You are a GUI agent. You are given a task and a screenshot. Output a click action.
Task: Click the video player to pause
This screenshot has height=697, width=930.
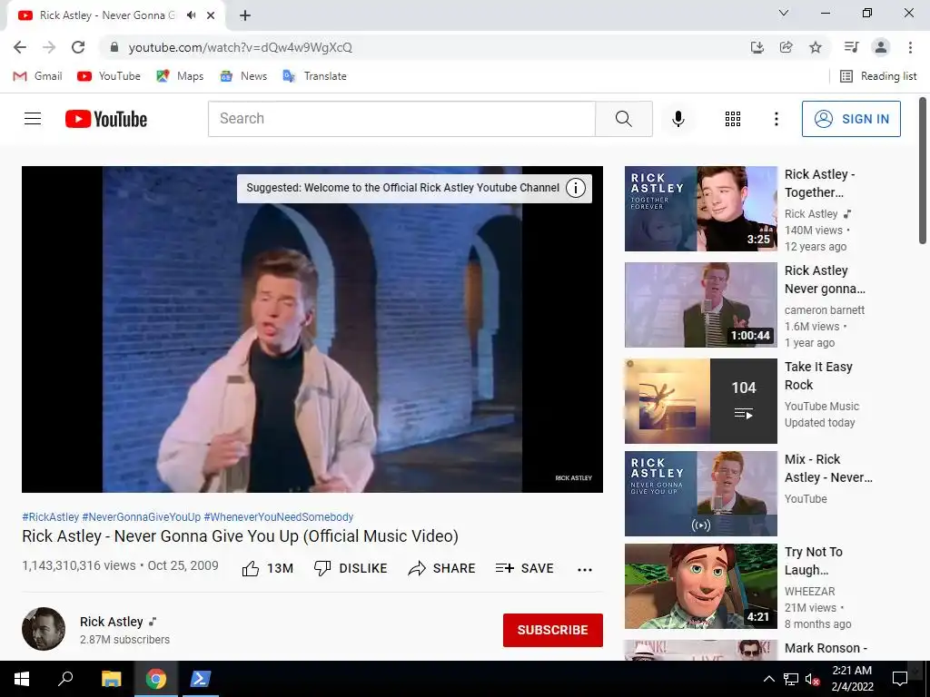pyautogui.click(x=312, y=329)
